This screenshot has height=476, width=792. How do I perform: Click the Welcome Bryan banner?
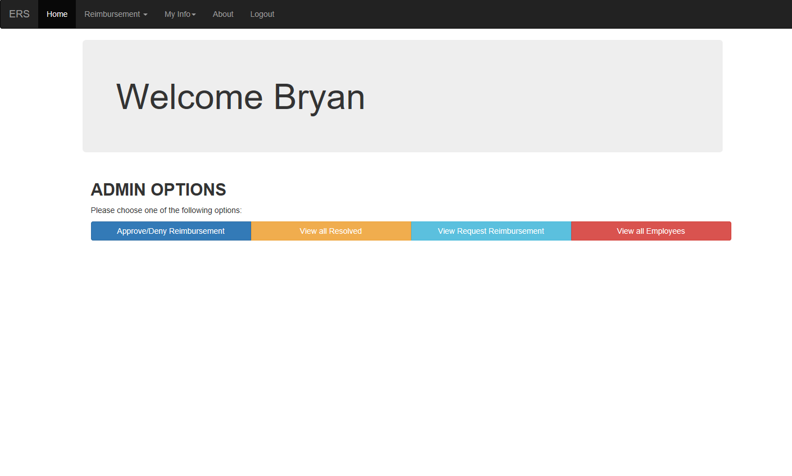pos(402,96)
